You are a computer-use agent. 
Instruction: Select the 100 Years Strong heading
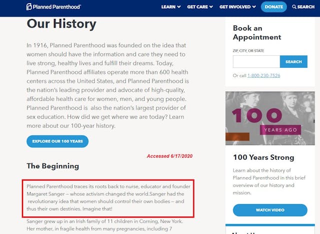point(263,158)
